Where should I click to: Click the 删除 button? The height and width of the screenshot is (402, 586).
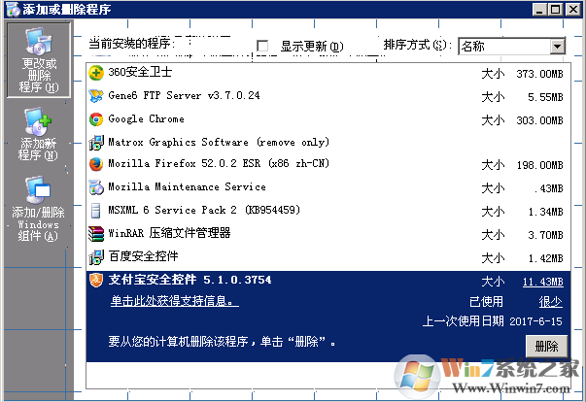pos(546,346)
